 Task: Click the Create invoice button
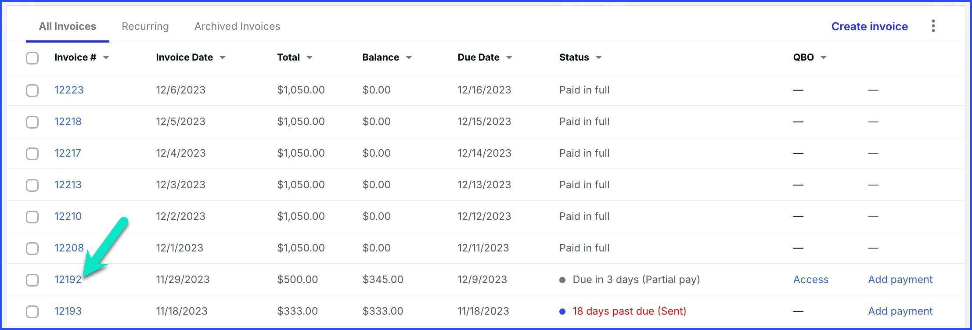(x=869, y=26)
